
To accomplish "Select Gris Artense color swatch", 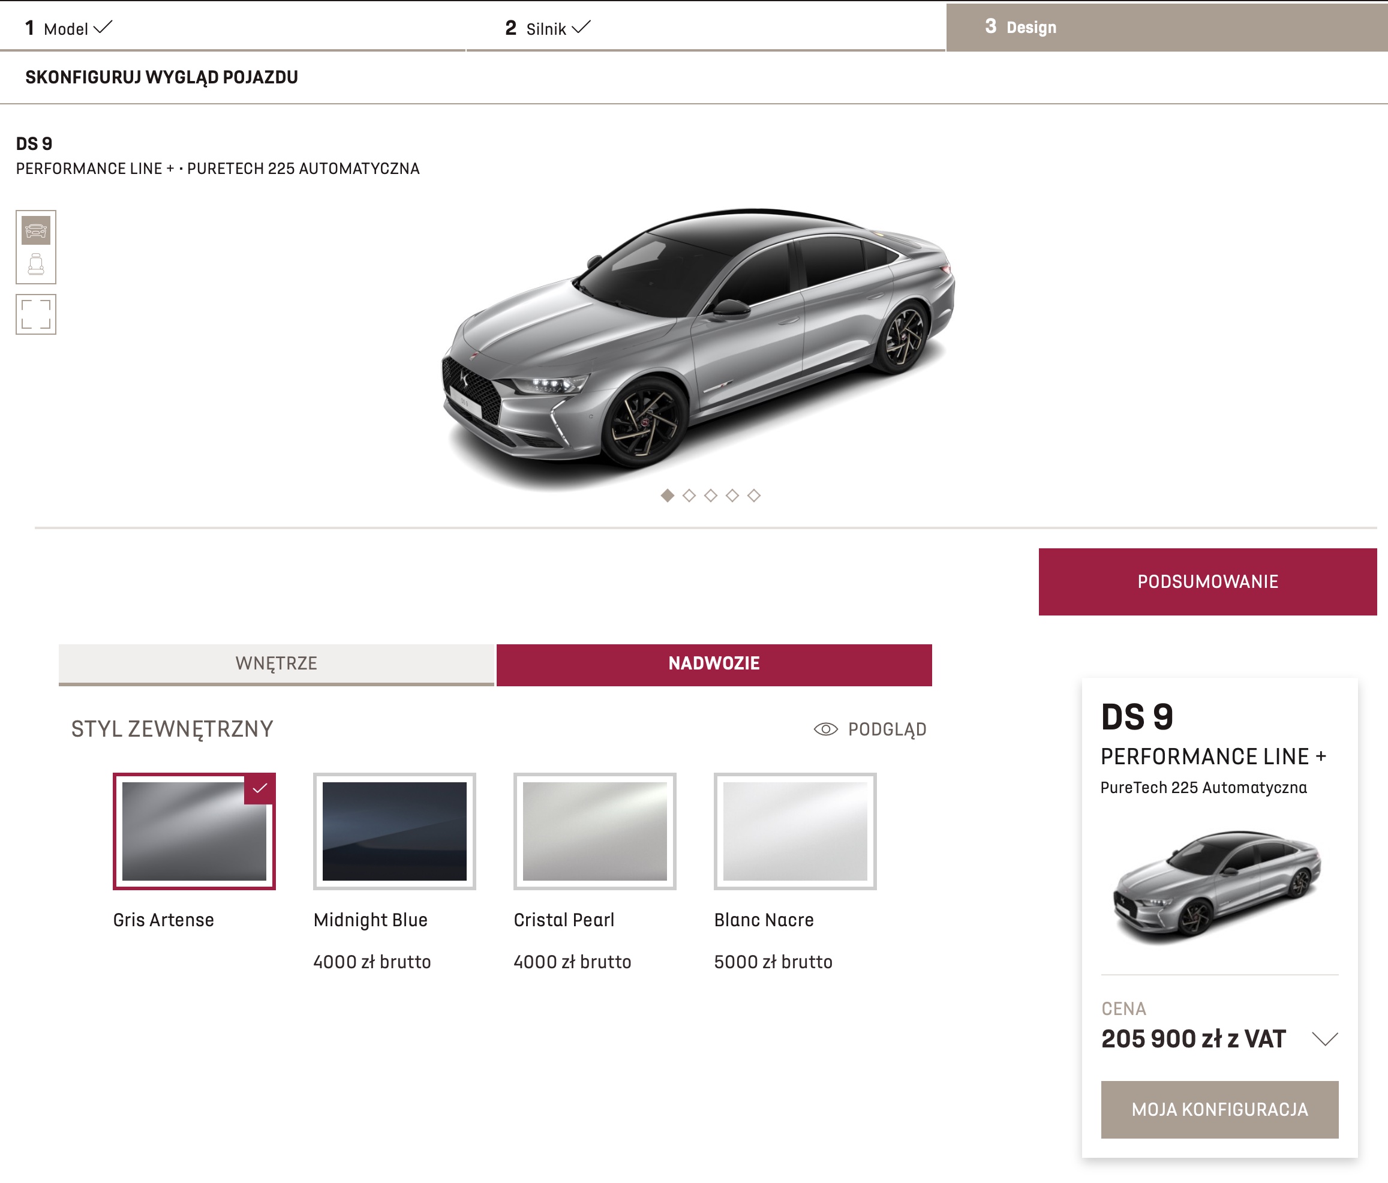I will (x=194, y=831).
